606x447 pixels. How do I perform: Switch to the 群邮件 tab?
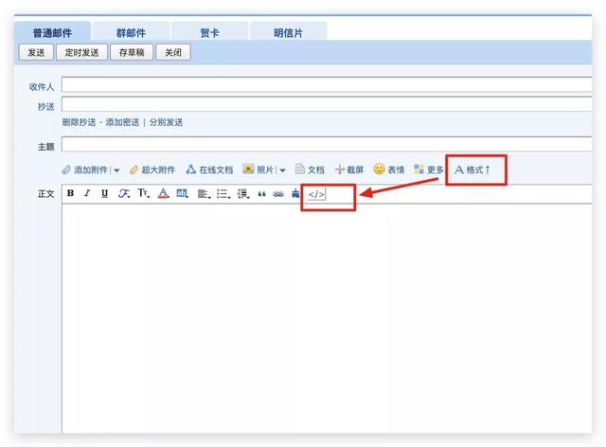click(132, 32)
